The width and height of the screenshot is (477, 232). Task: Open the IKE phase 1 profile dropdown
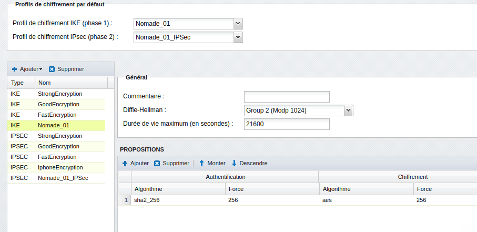pos(238,24)
